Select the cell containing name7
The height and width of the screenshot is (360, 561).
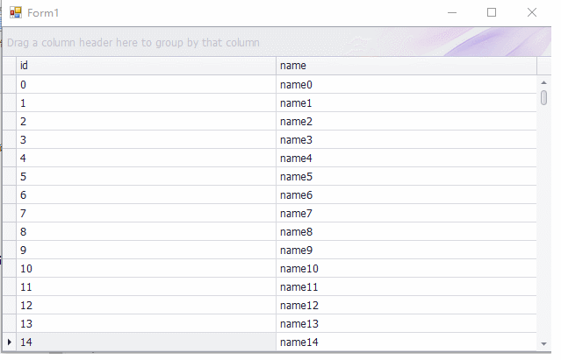(406, 214)
